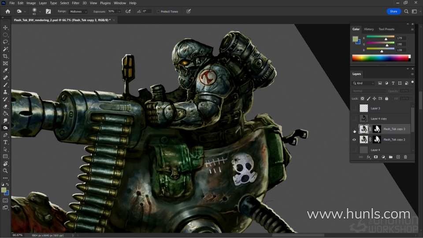Expand the Exposure percentage dropdown
Viewport: 423px width, 238px height.
click(x=119, y=11)
